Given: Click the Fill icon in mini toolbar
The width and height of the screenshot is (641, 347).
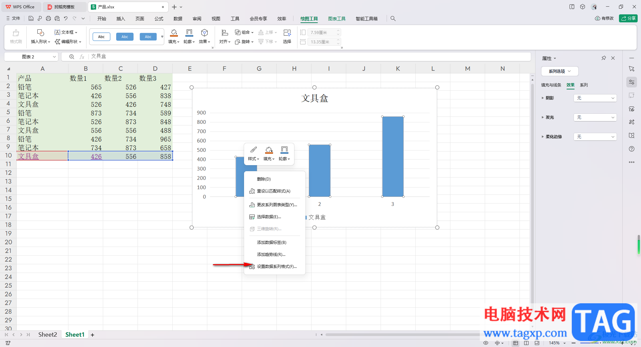Looking at the screenshot, I should [269, 150].
